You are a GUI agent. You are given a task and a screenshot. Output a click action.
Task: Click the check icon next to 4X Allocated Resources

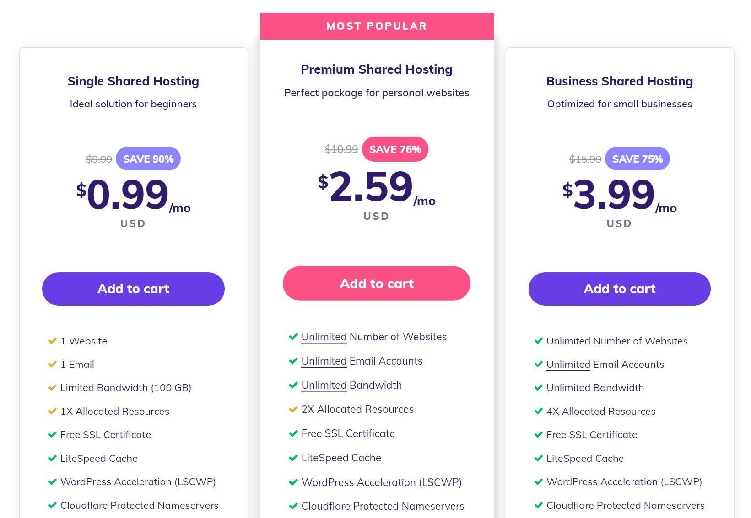[x=538, y=412]
